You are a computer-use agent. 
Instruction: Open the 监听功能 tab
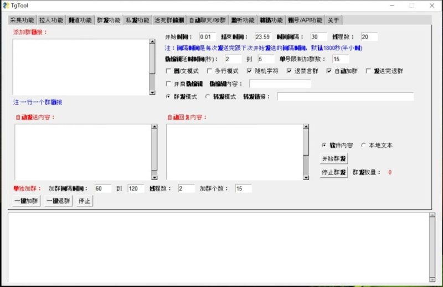click(243, 20)
